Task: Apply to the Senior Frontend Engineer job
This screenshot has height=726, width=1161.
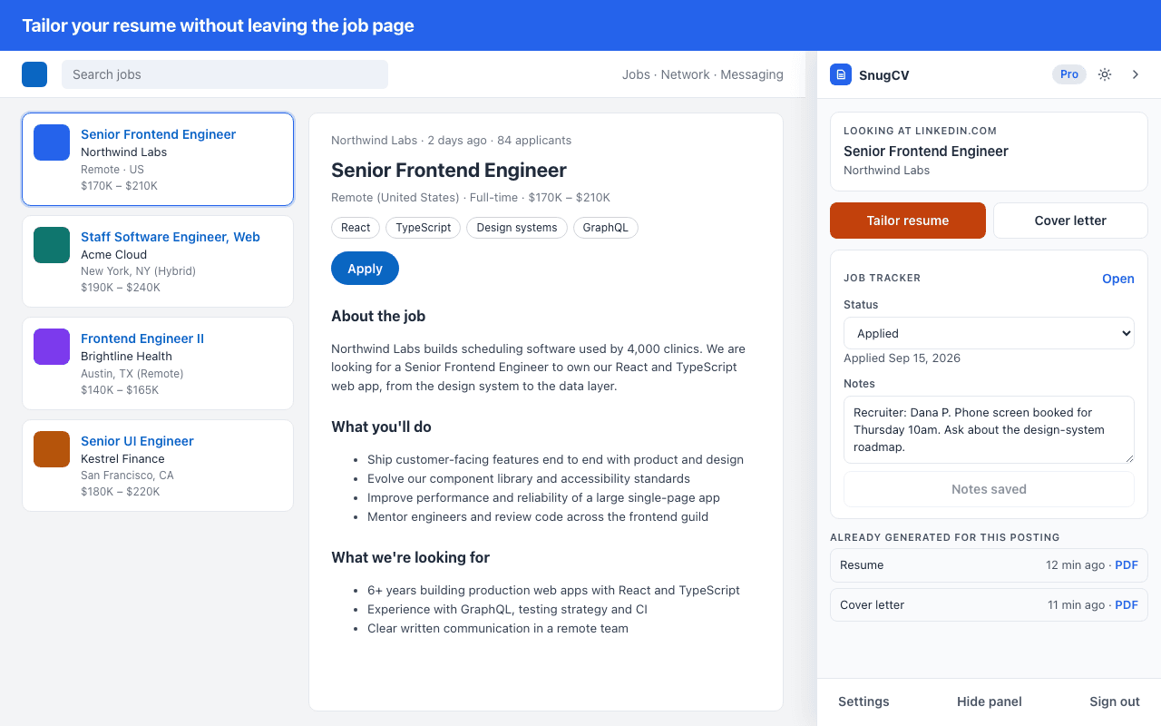Action: click(365, 269)
